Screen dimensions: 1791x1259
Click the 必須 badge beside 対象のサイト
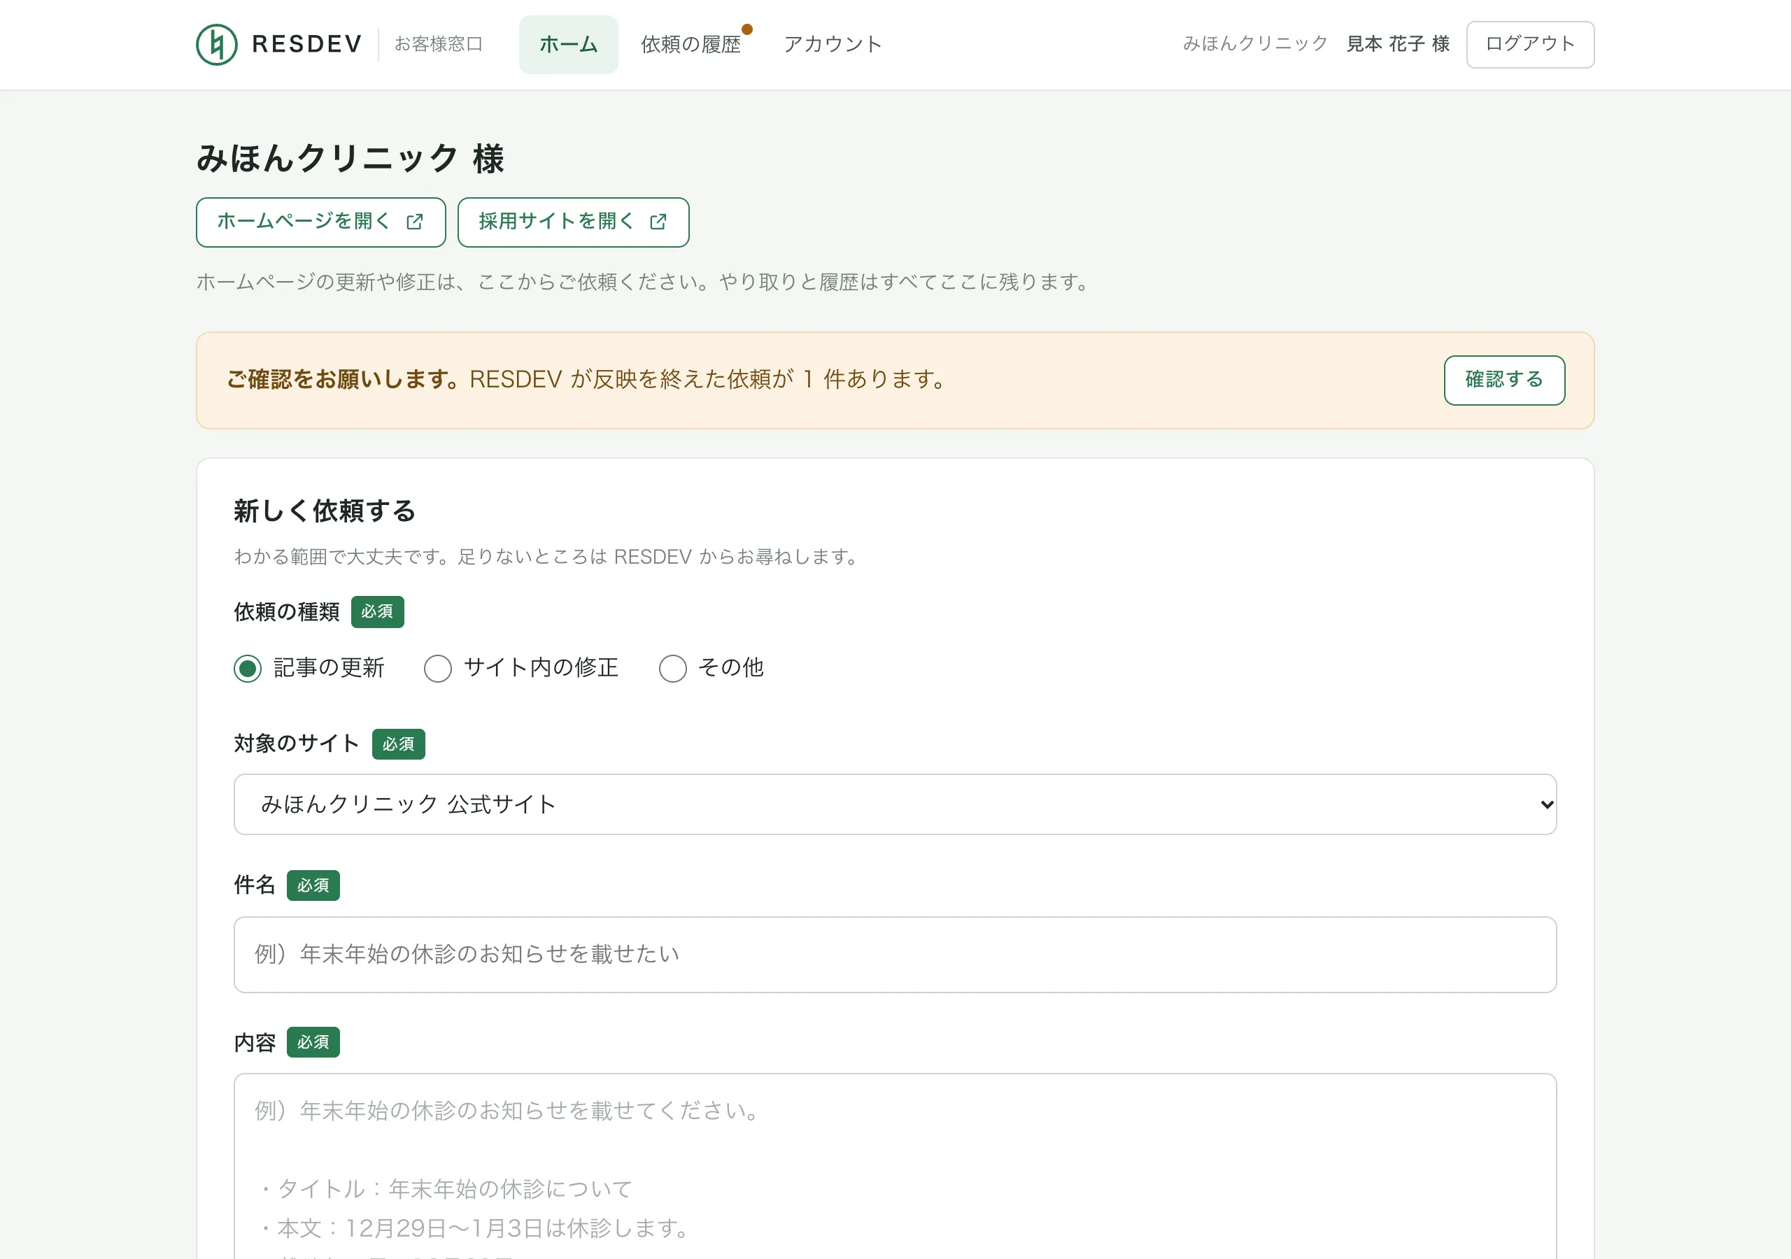[x=399, y=744]
